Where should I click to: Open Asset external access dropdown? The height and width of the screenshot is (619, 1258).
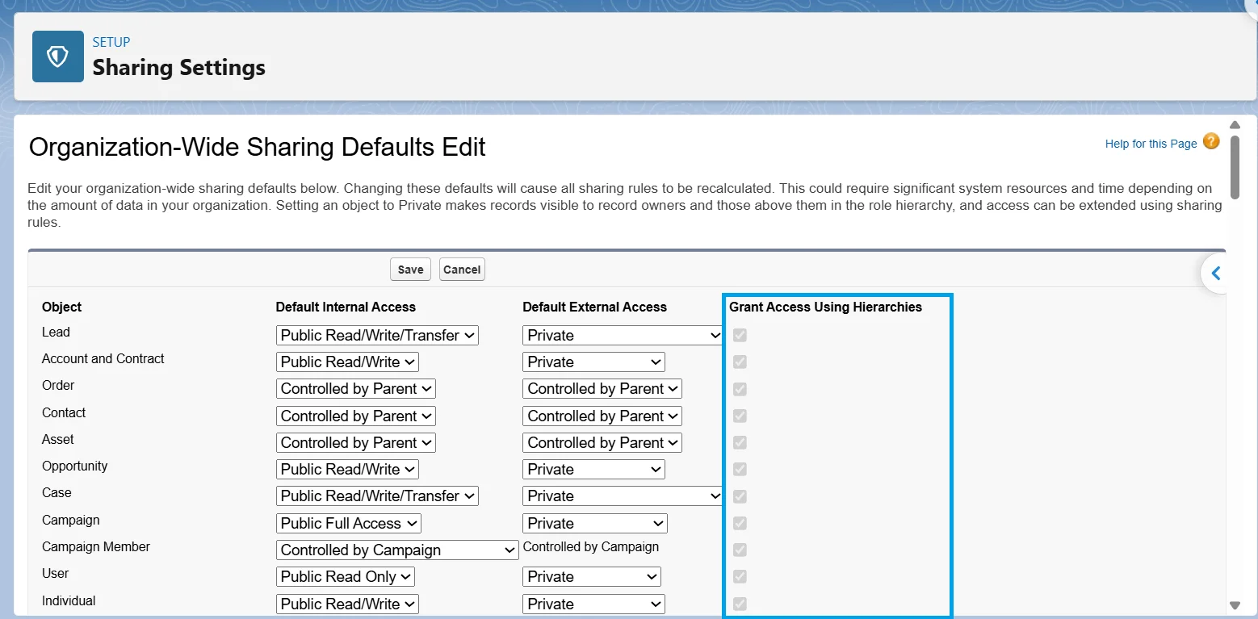602,442
